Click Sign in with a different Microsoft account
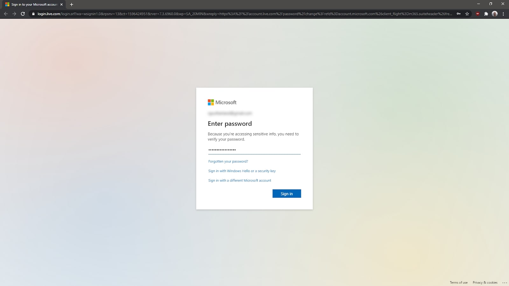509x286 pixels. (240, 180)
